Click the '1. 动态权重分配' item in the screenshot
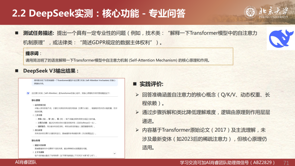 pyautogui.click(x=39, y=105)
